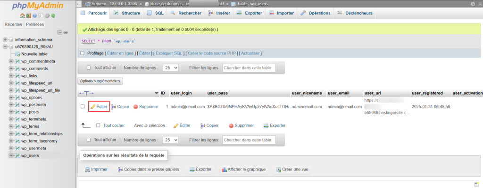Click upper Chercher dans cette table field
The height and width of the screenshot is (188, 483).
click(x=249, y=68)
